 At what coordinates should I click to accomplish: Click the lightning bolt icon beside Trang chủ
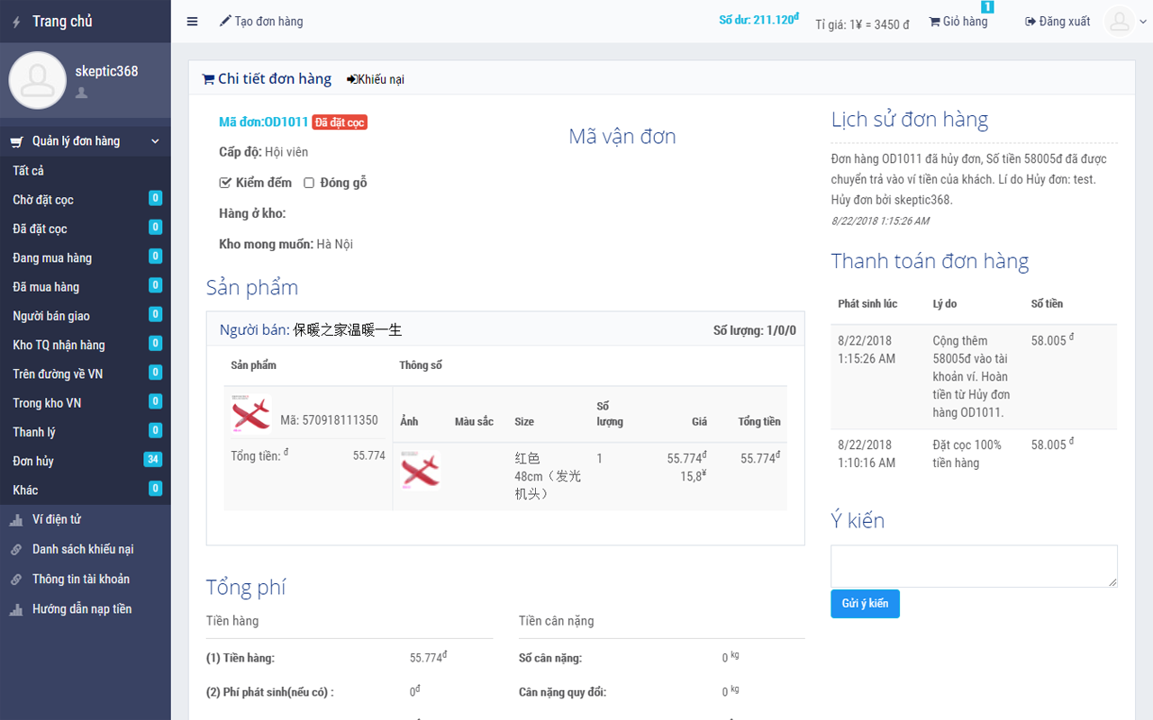coord(16,22)
